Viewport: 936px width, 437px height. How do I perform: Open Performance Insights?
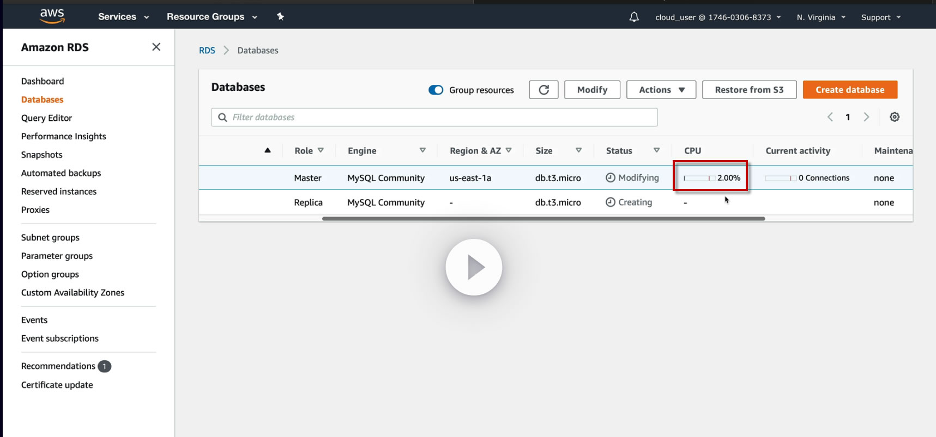coord(63,137)
